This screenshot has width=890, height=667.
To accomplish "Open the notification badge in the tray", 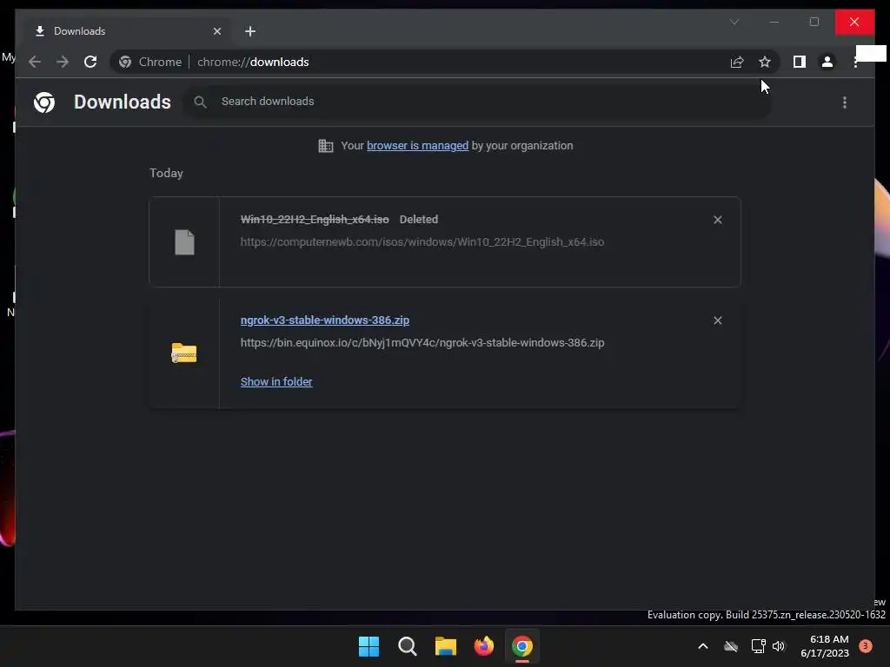I will click(x=865, y=646).
